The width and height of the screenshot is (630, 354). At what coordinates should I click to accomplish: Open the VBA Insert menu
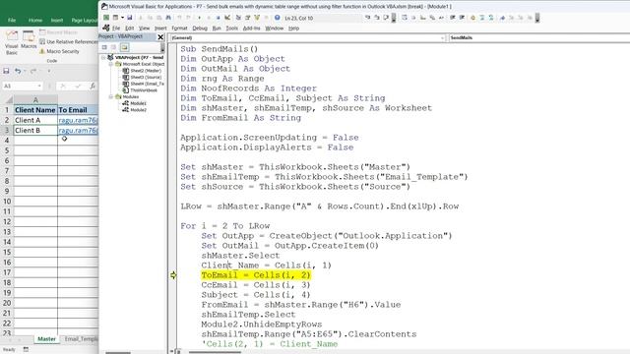click(160, 29)
